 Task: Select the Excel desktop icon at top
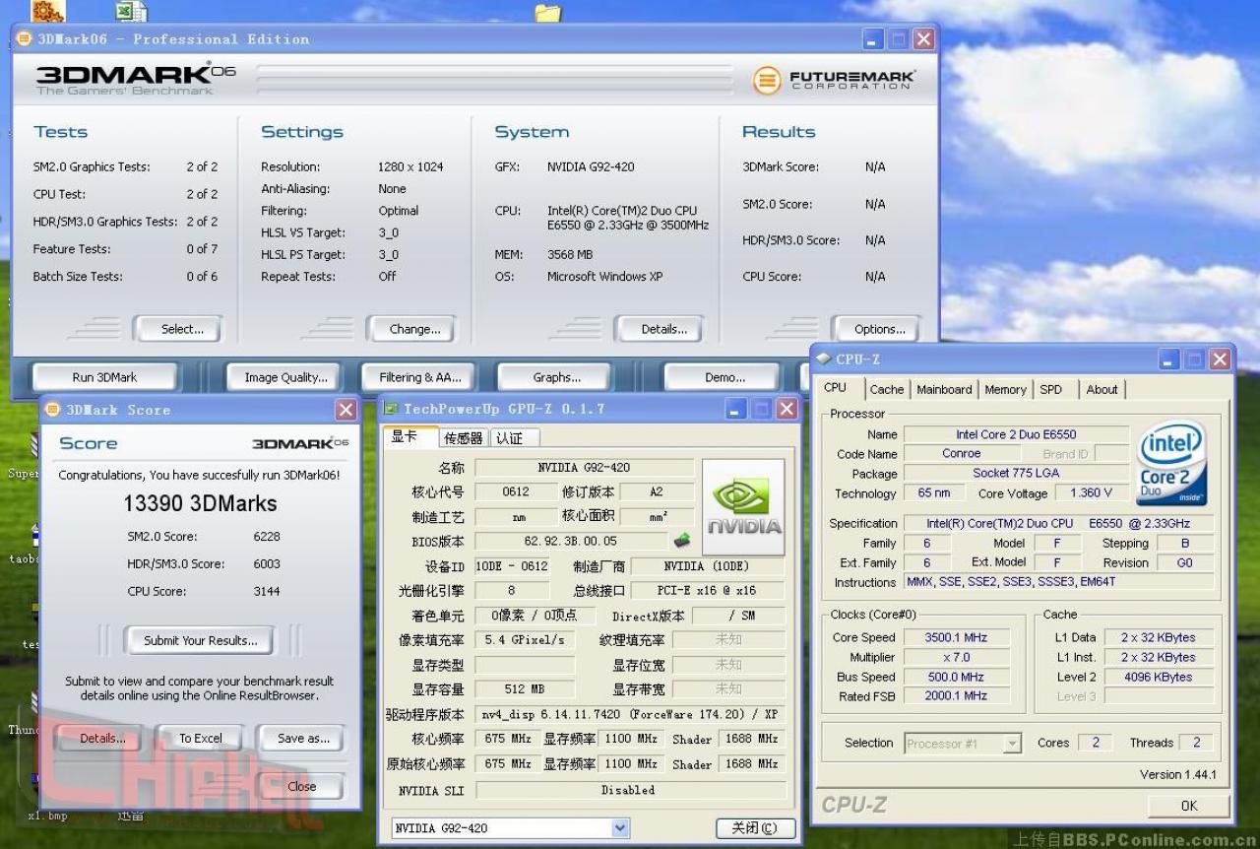point(131,11)
